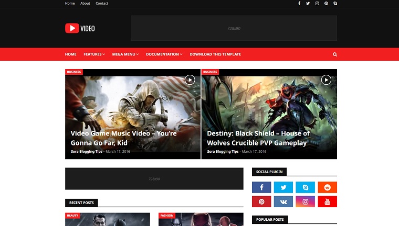399x226 pixels.
Task: Click the VK button in Social Plugin
Action: (283, 201)
